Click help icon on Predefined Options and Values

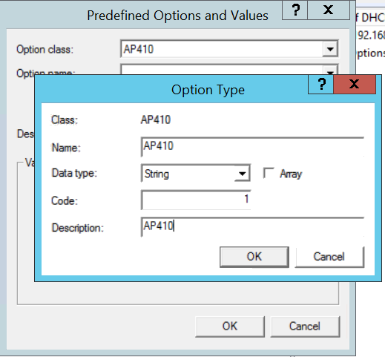pyautogui.click(x=295, y=10)
